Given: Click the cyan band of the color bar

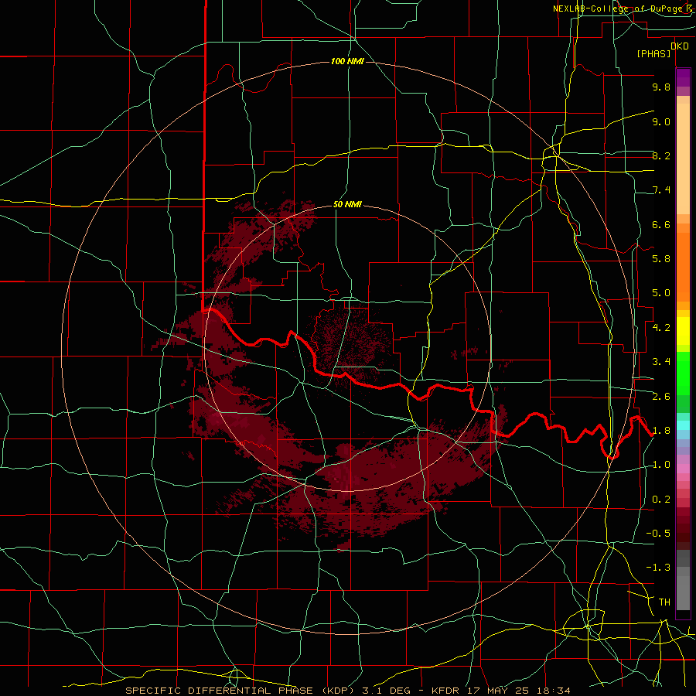Looking at the screenshot, I should tap(683, 425).
